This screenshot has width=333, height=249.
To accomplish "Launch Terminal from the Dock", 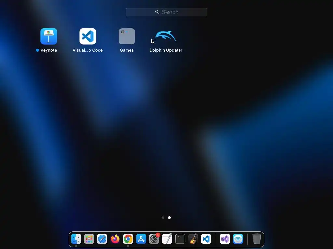I will click(180, 239).
